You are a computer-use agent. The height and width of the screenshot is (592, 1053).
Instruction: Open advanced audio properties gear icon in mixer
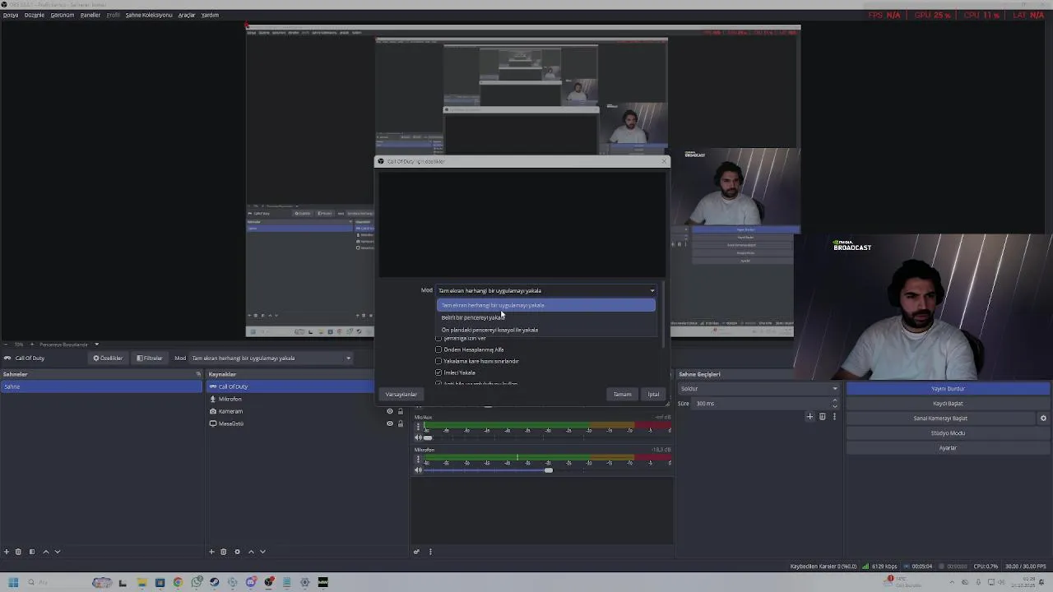pyautogui.click(x=416, y=552)
